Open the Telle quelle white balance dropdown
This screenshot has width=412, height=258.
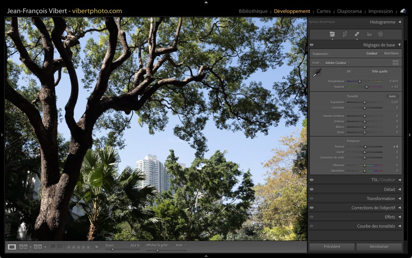click(x=381, y=72)
